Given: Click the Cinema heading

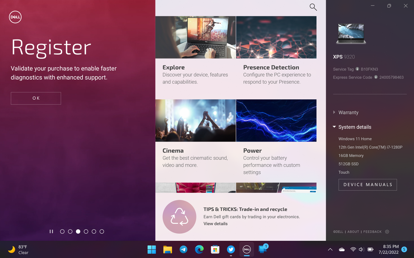Looking at the screenshot, I should (x=173, y=151).
